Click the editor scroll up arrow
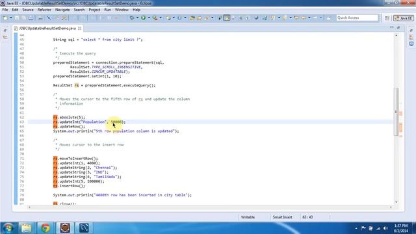 396,35
